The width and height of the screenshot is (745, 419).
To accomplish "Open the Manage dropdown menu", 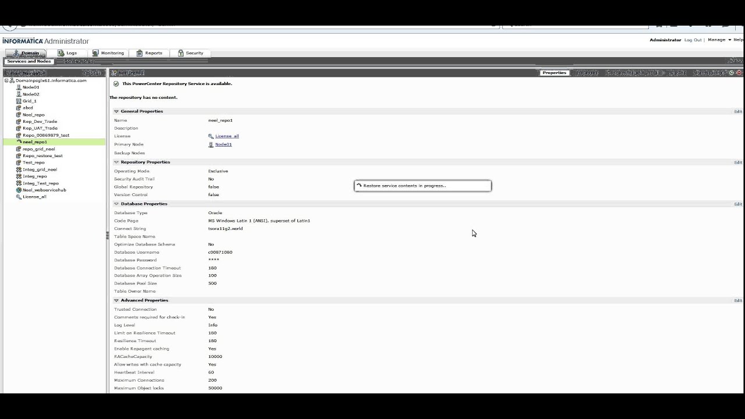I will click(718, 40).
